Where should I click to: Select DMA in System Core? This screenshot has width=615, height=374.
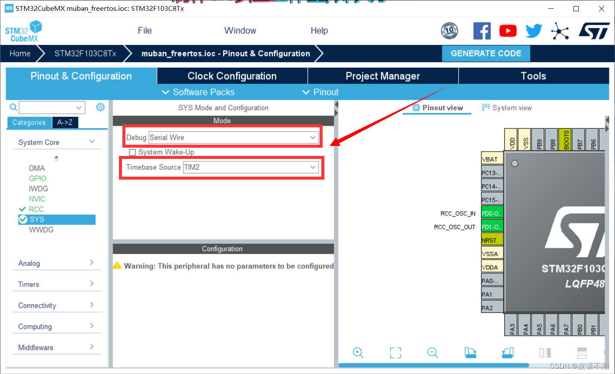pyautogui.click(x=37, y=168)
